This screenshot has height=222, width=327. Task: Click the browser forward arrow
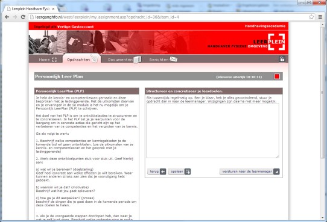15,17
